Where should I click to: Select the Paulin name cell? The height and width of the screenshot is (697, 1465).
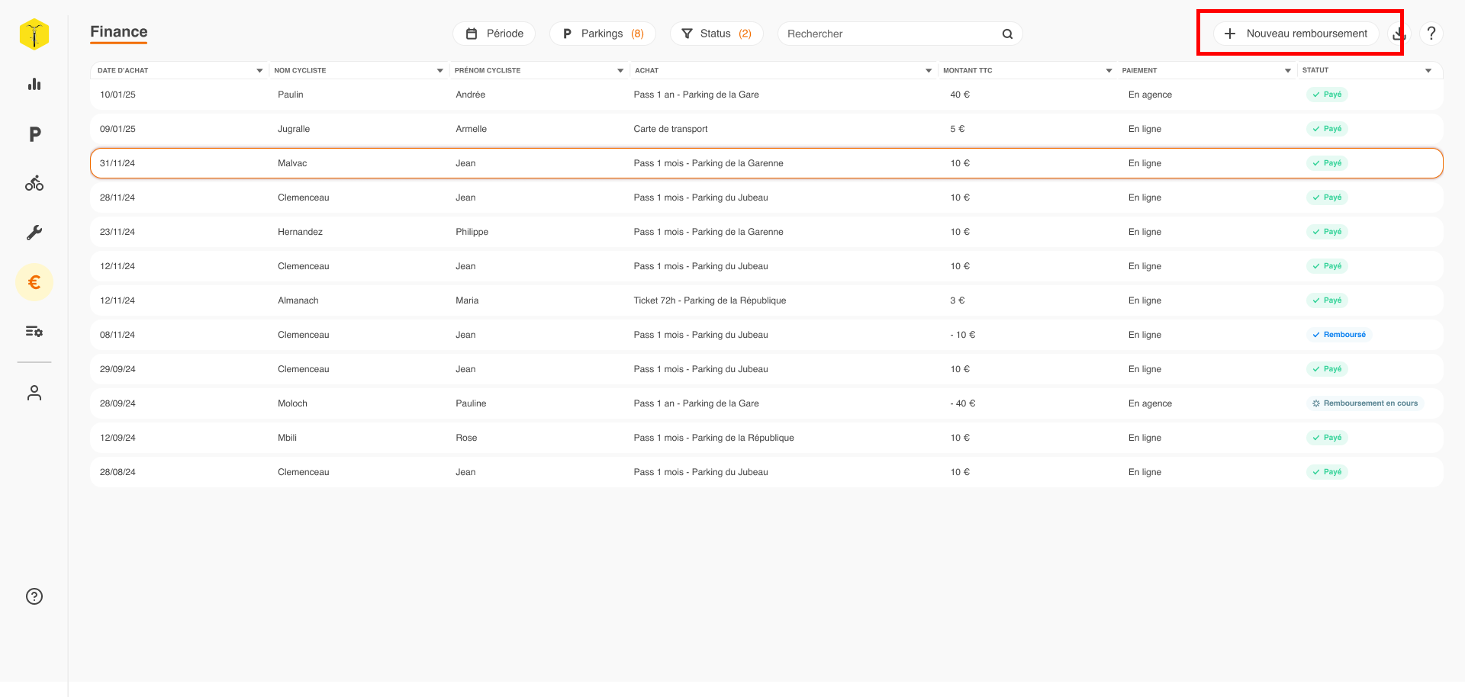(291, 95)
